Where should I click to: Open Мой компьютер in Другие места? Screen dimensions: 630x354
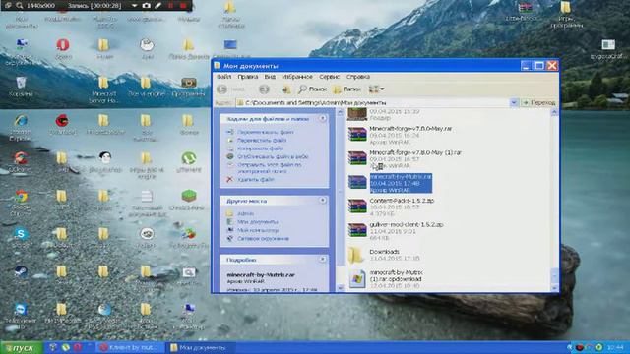[x=258, y=230]
